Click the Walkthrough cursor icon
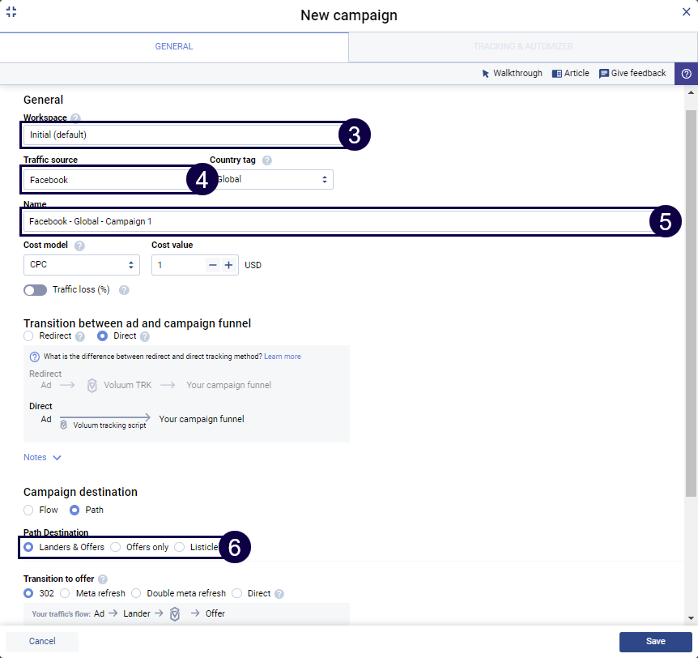Screen dimensions: 698x658 (x=486, y=74)
